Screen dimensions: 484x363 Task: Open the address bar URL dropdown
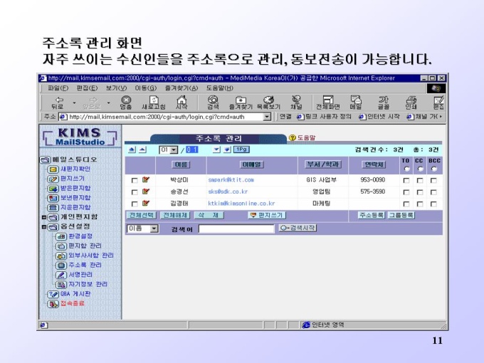(x=267, y=117)
